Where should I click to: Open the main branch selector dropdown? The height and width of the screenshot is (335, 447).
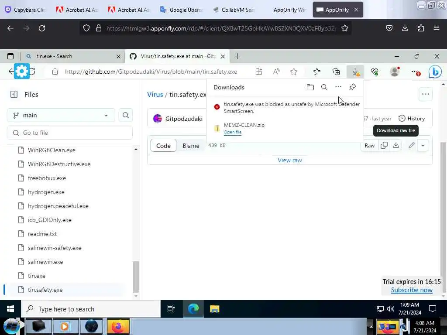[x=61, y=115]
